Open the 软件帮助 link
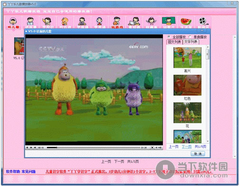This screenshot has width=239, height=186. point(13,171)
